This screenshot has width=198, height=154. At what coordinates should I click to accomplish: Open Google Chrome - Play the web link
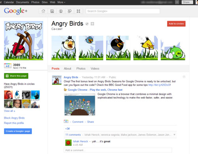click(95, 90)
